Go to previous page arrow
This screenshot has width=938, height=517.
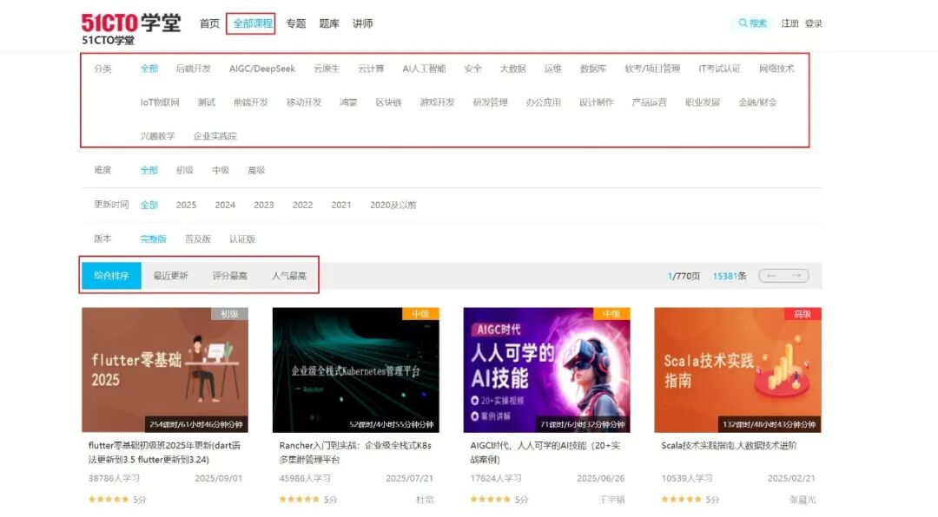(x=771, y=276)
